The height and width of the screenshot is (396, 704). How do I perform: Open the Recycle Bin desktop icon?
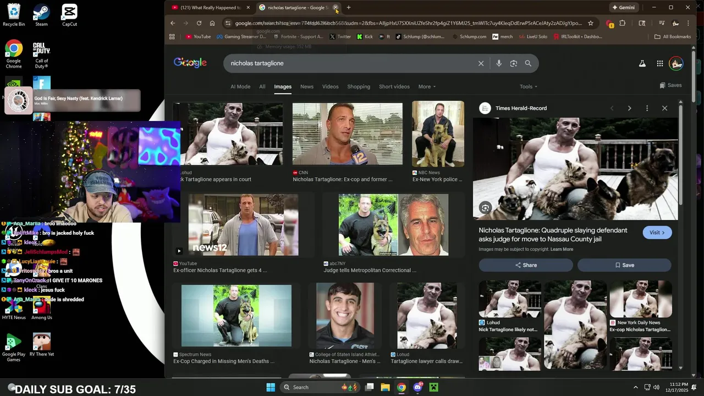(x=14, y=15)
